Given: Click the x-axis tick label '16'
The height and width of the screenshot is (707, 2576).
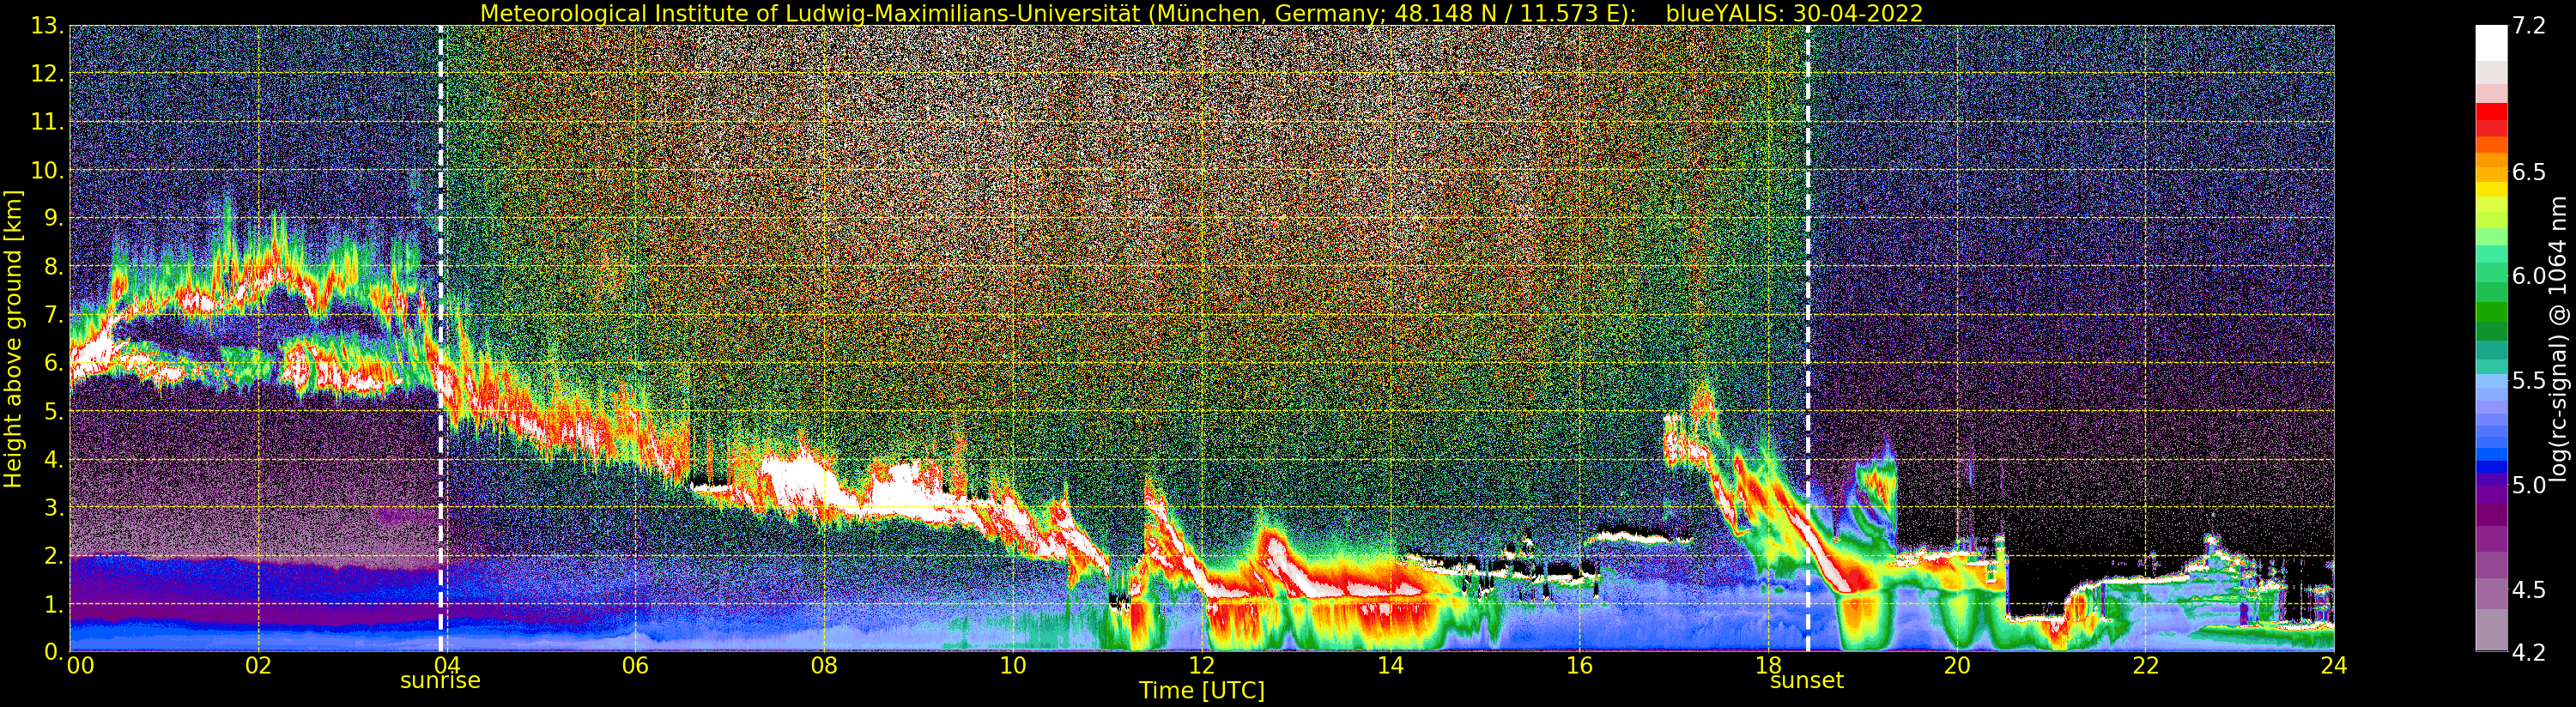Looking at the screenshot, I should [1579, 665].
